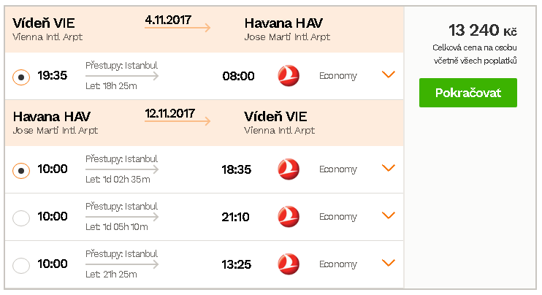The width and height of the screenshot is (542, 295).
Task: Click Turkish Airlines logo on 21:10 arrival flight
Action: coord(289,217)
